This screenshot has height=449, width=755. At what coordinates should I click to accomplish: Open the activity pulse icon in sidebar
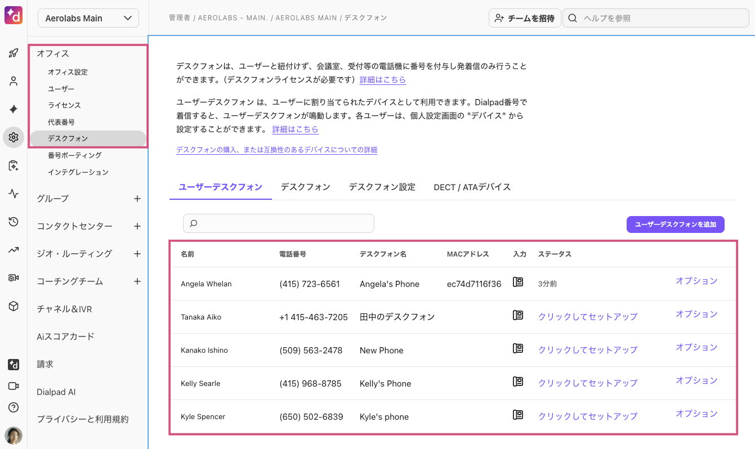[x=14, y=194]
